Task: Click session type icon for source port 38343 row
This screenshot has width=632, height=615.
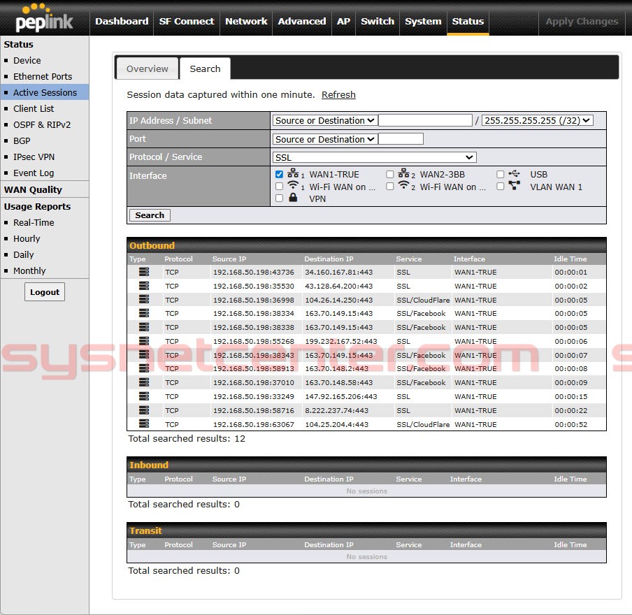Action: coord(144,354)
